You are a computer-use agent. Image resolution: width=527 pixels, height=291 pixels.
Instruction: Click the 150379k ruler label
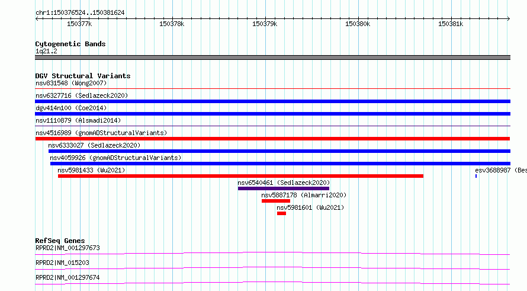coord(265,24)
